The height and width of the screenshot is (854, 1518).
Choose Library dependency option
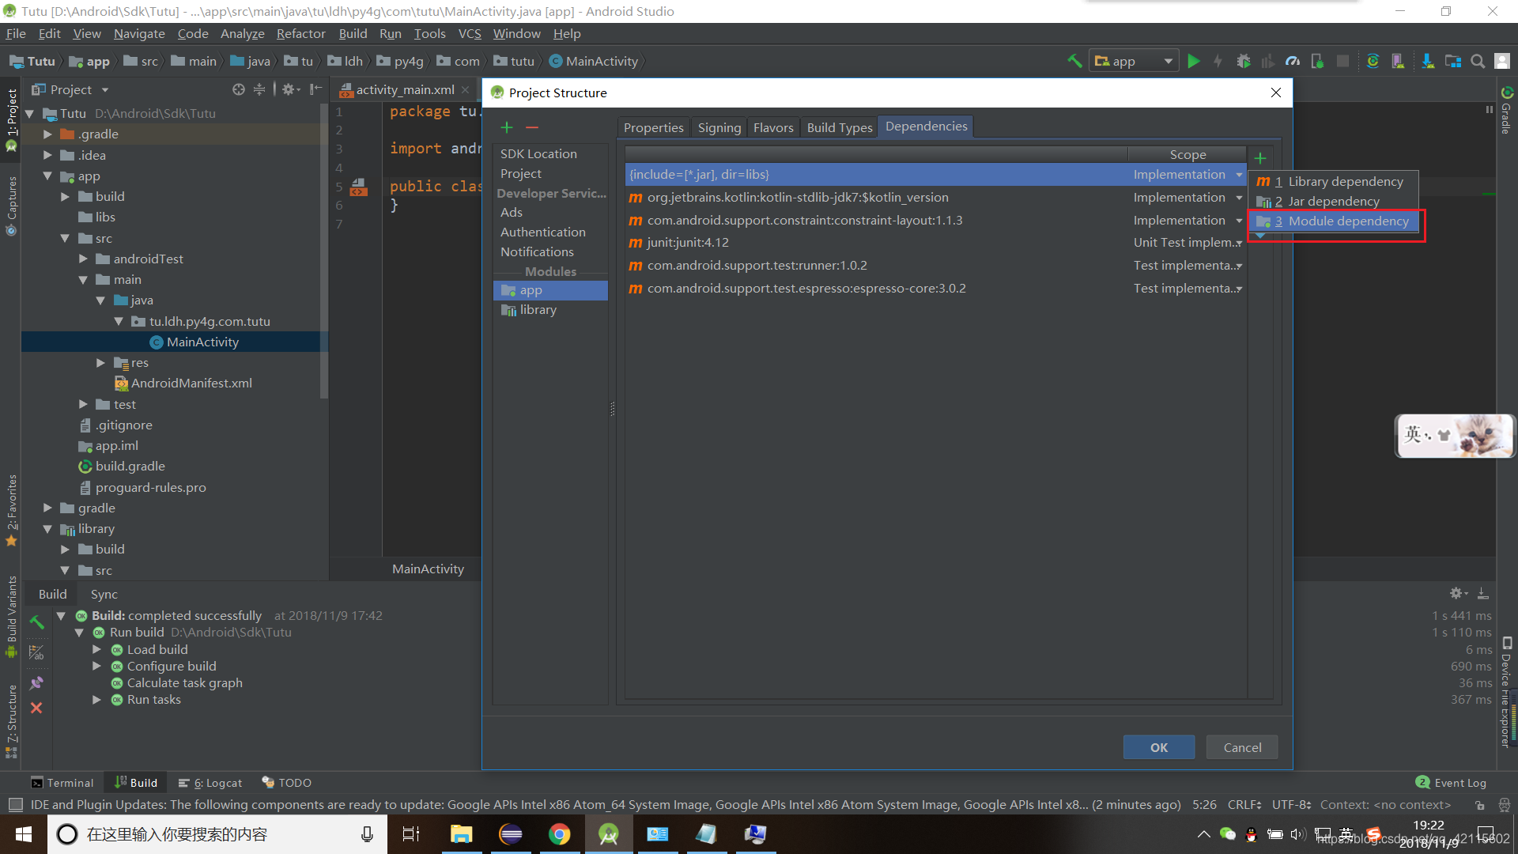tap(1334, 182)
